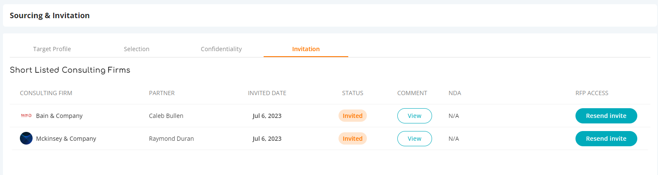Resend invite to Bain & Company
This screenshot has width=658, height=175.
pyautogui.click(x=606, y=116)
